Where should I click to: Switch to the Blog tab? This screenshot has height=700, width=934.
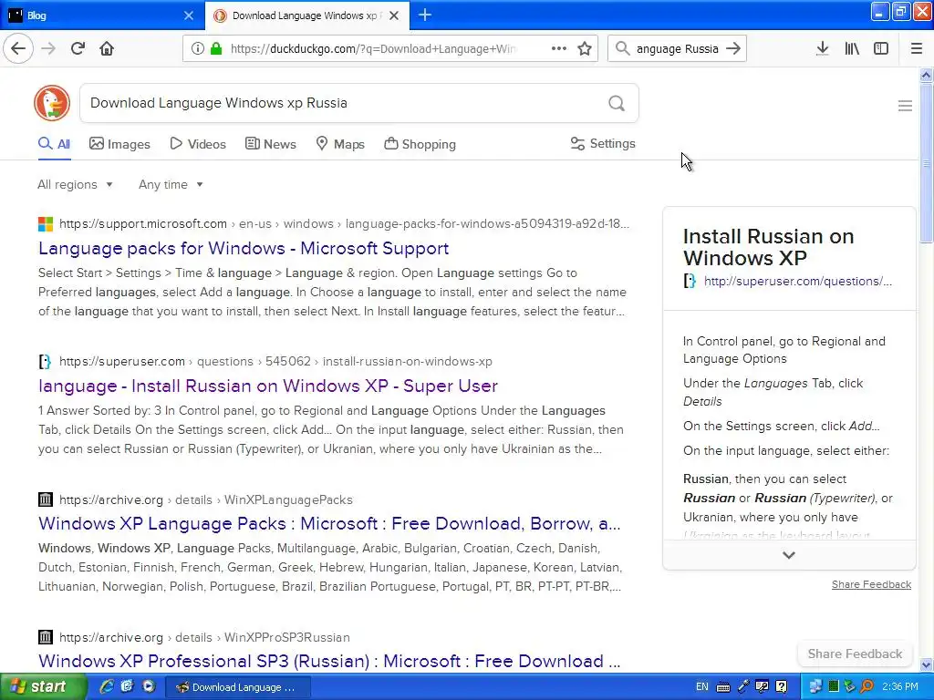[101, 15]
